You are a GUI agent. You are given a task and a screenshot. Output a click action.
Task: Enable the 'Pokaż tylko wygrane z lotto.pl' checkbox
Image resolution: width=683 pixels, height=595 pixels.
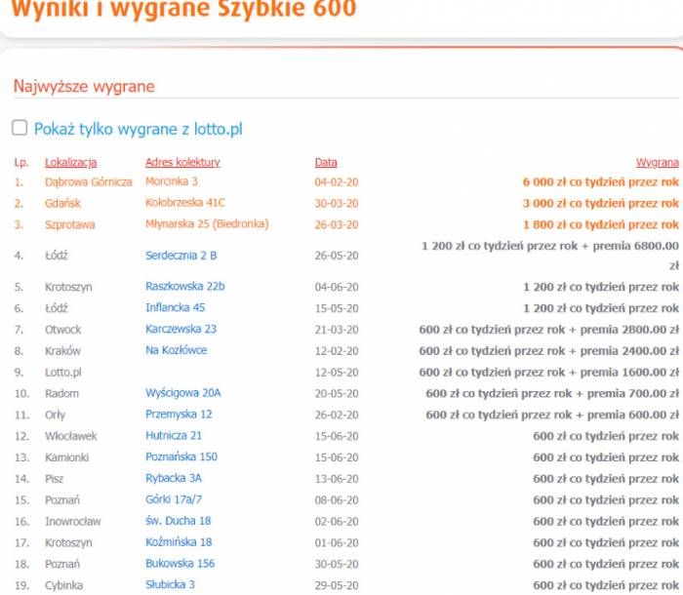pyautogui.click(x=20, y=128)
